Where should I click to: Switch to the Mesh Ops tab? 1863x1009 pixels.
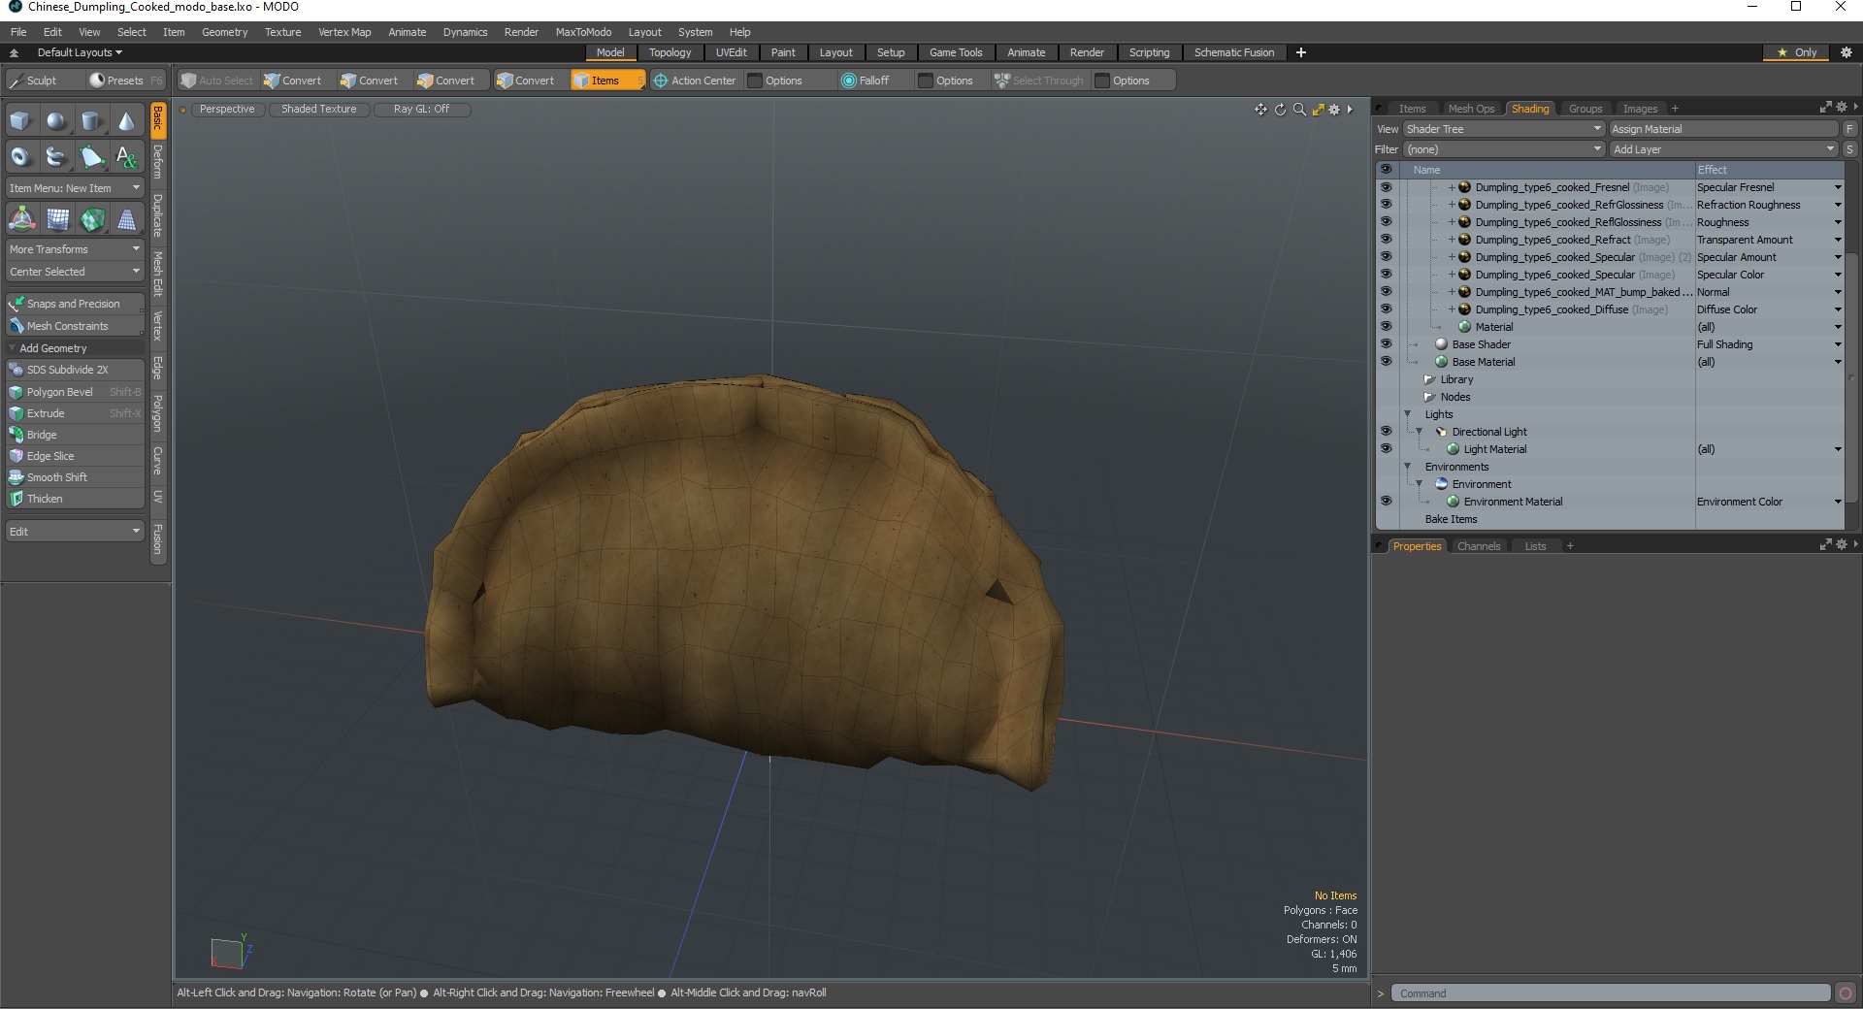(1471, 109)
